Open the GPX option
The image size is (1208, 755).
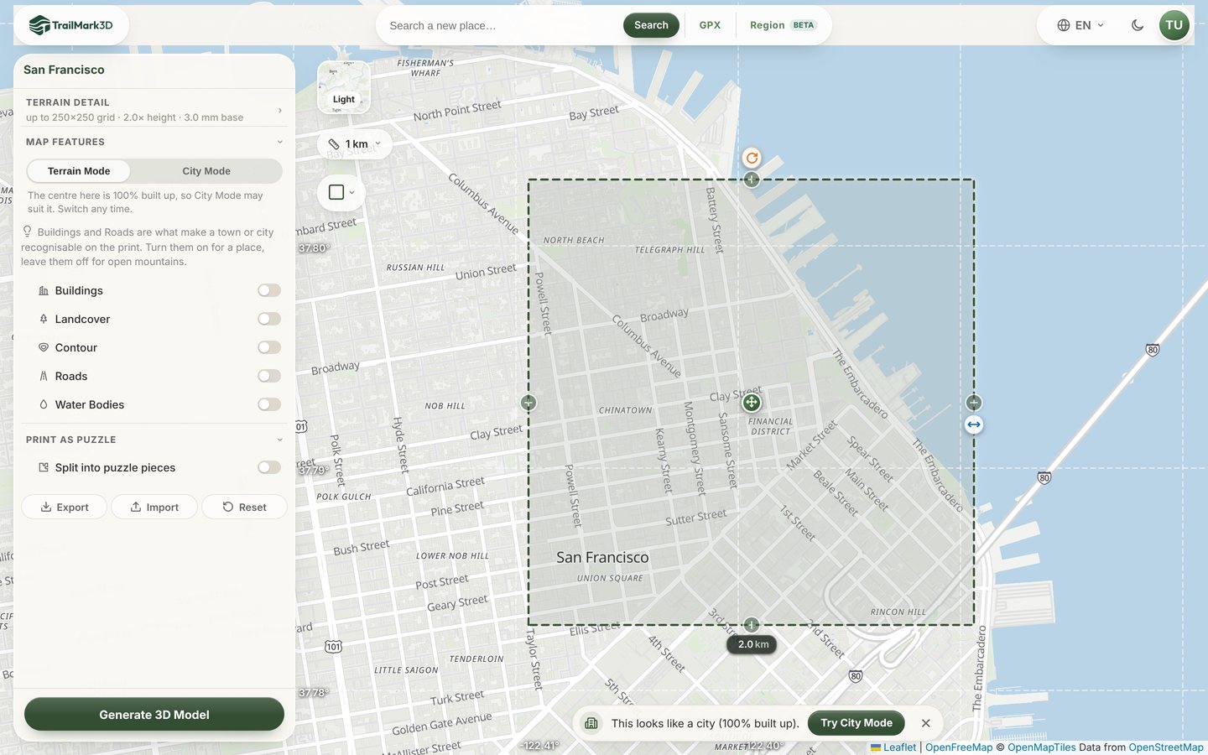[710, 25]
